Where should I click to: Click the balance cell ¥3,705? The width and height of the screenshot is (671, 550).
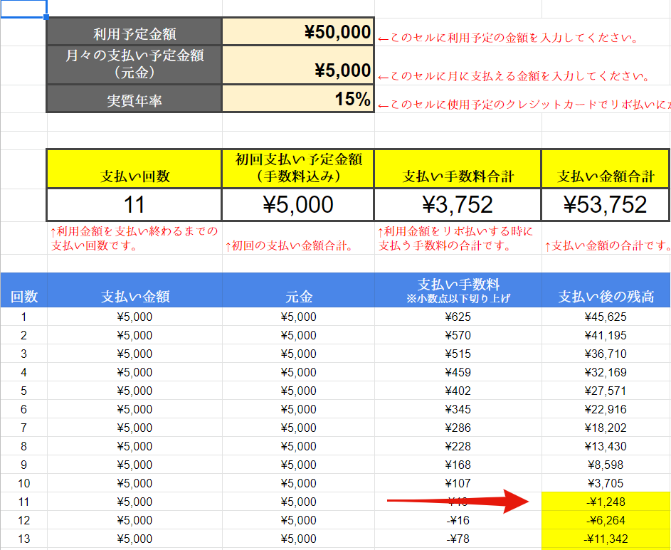606,483
